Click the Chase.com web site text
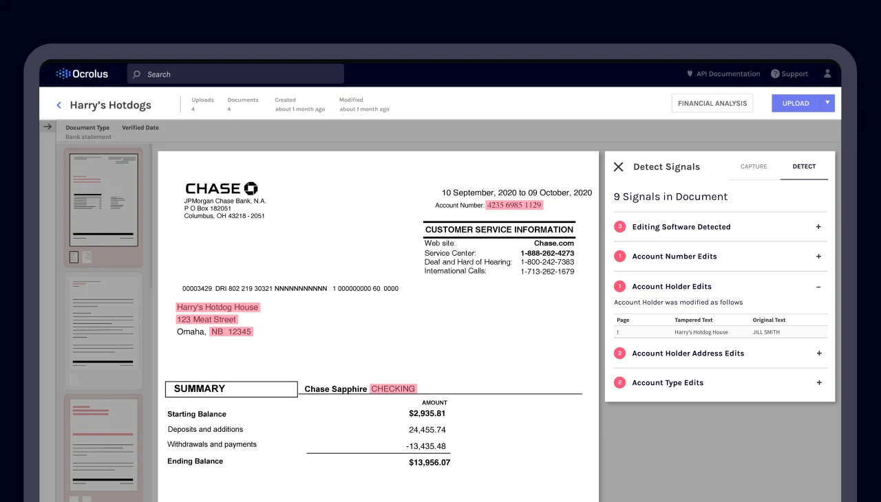 (554, 243)
